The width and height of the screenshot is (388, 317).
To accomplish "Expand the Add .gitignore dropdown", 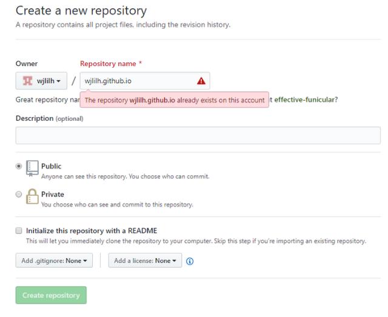I will click(54, 261).
